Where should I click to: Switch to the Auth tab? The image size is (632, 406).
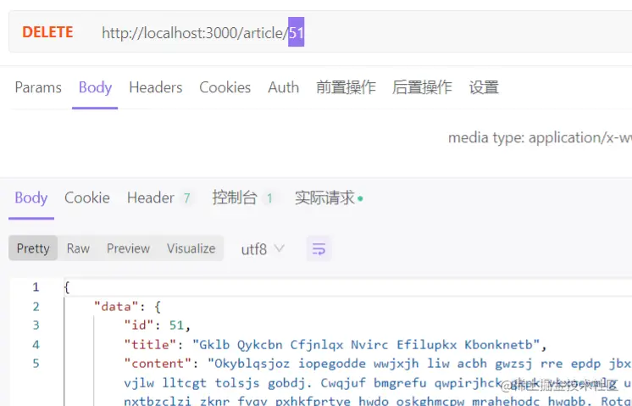(x=283, y=87)
